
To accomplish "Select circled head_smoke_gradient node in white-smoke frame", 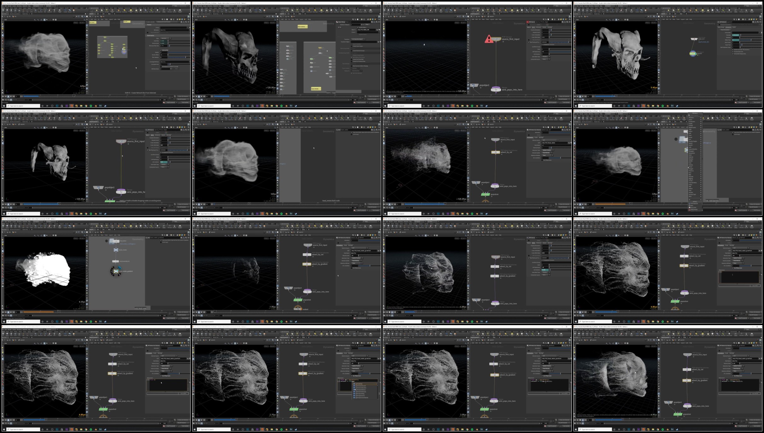I will [116, 271].
